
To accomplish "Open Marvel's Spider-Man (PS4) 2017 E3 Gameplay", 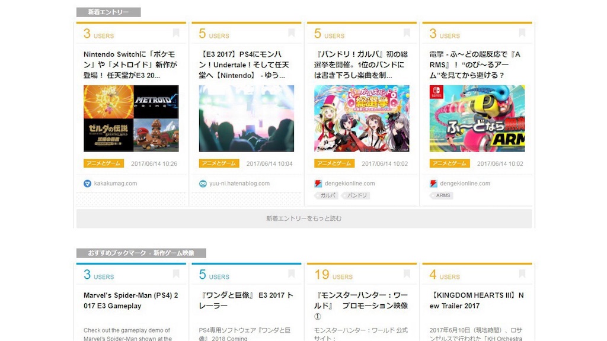I will pyautogui.click(x=131, y=300).
